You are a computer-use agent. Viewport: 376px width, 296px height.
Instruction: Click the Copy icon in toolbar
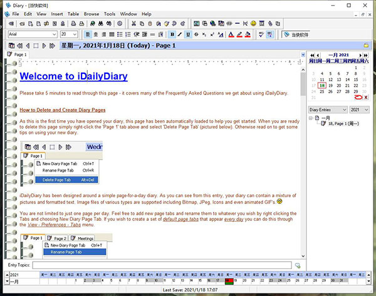tap(142, 24)
